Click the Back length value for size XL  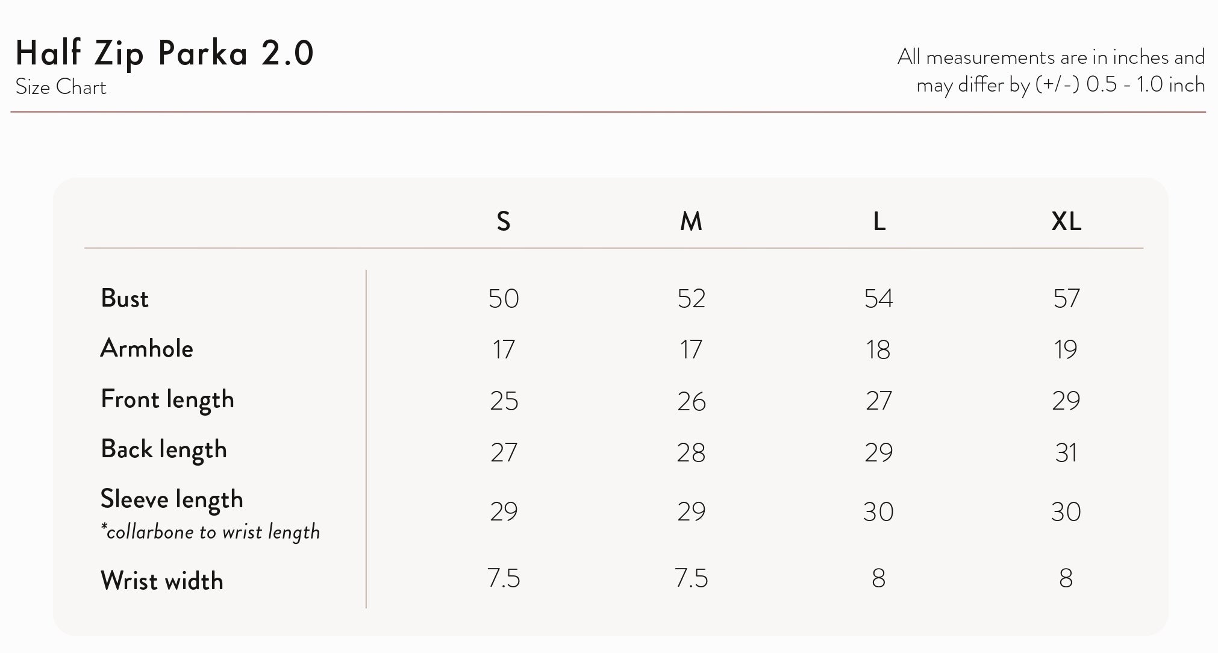1066,453
